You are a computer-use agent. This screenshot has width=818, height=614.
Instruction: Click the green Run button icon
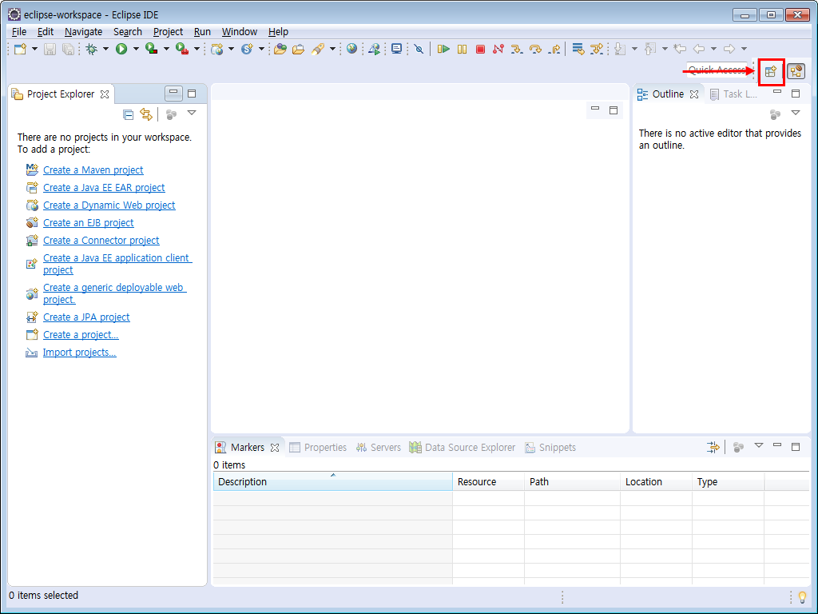coord(121,49)
